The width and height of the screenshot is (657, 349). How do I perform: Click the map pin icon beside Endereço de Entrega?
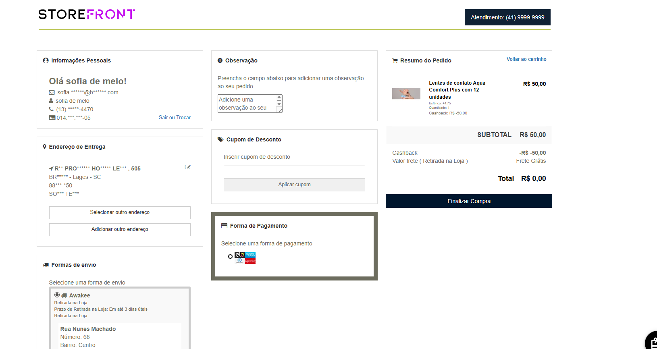(x=45, y=147)
